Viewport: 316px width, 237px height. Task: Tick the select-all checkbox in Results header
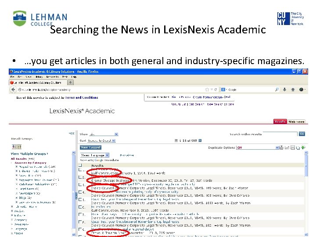[80, 165]
